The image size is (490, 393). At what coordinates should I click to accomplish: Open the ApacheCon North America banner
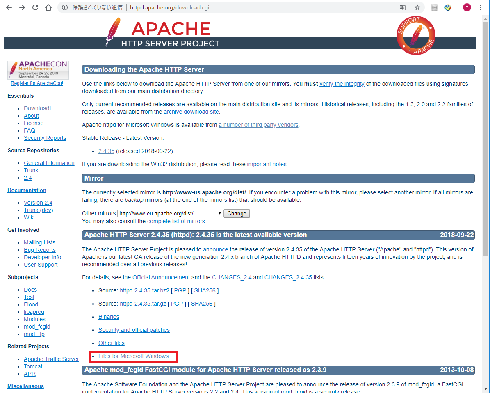click(x=38, y=69)
